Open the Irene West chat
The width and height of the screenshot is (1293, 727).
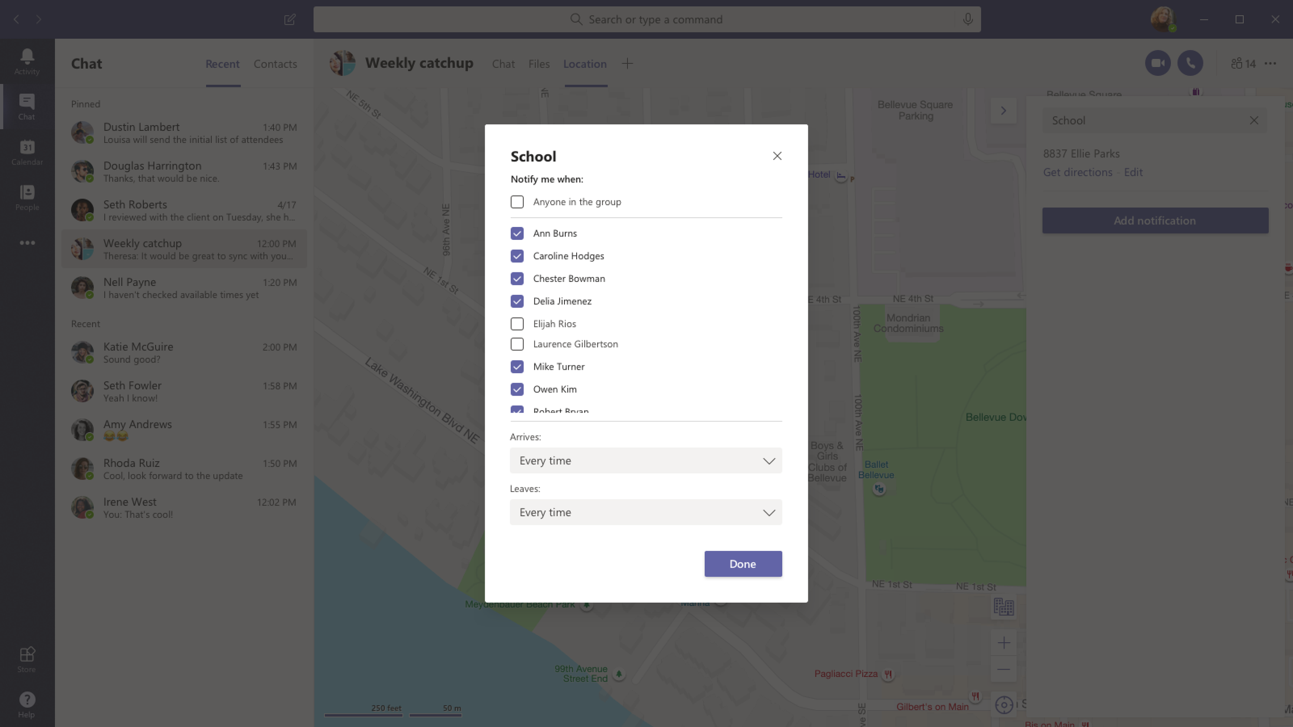[x=184, y=507]
